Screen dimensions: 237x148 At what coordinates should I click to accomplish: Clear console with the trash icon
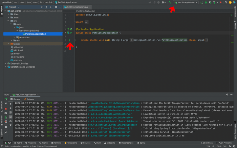coord(10,125)
